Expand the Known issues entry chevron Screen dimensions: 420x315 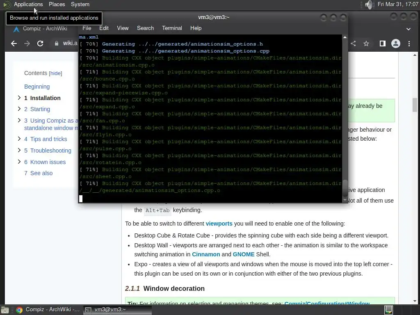click(x=19, y=162)
